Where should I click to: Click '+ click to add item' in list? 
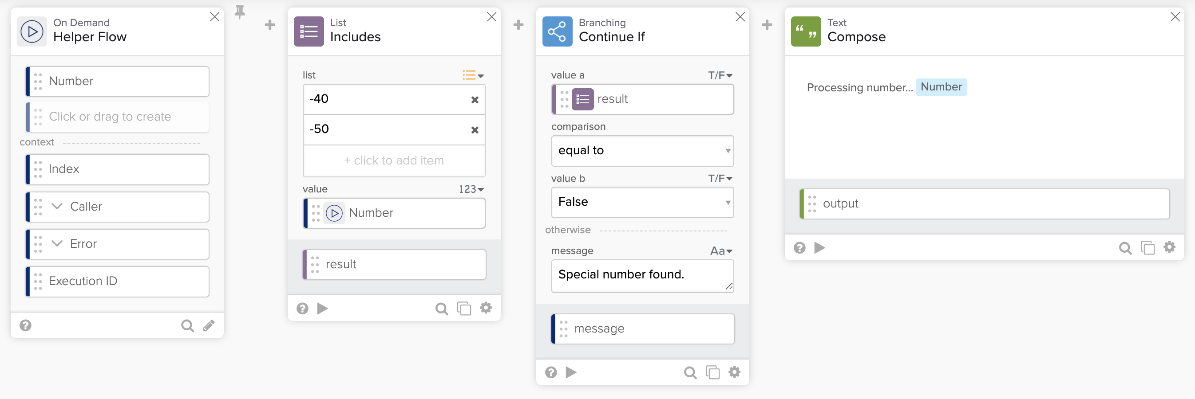[393, 160]
